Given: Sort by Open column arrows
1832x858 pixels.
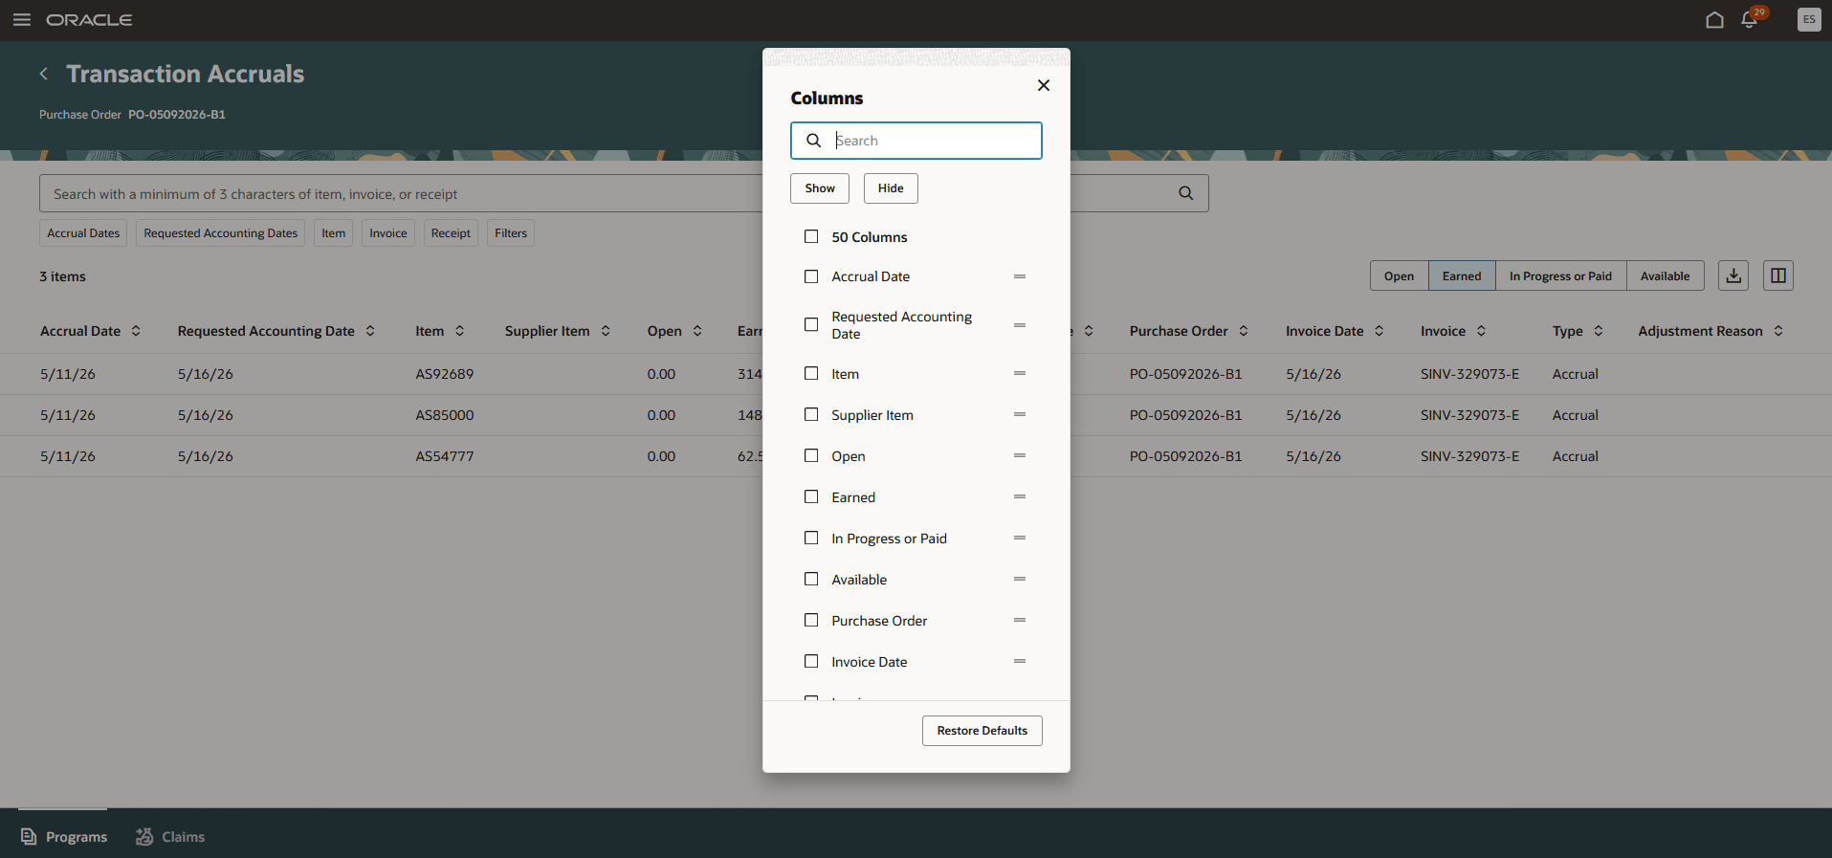Looking at the screenshot, I should pos(697,331).
